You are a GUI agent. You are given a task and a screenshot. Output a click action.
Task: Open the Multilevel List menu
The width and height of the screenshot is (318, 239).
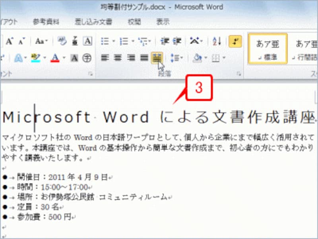144,41
